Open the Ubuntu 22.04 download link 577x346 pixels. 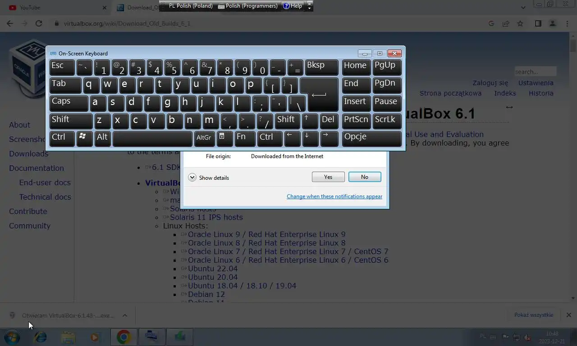click(212, 269)
